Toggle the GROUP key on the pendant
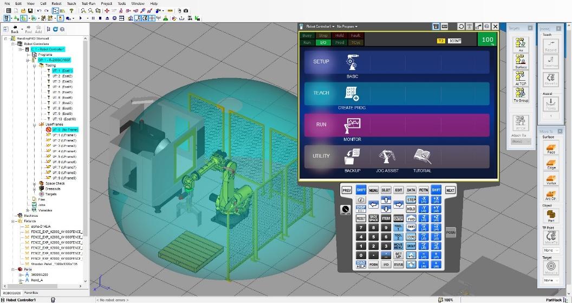The image size is (572, 303). [x=411, y=246]
